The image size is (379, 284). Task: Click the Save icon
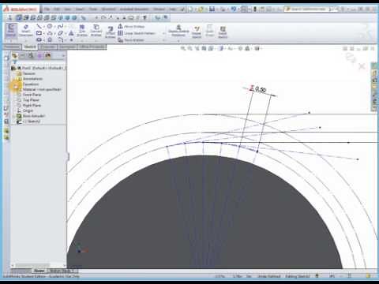click(212, 9)
